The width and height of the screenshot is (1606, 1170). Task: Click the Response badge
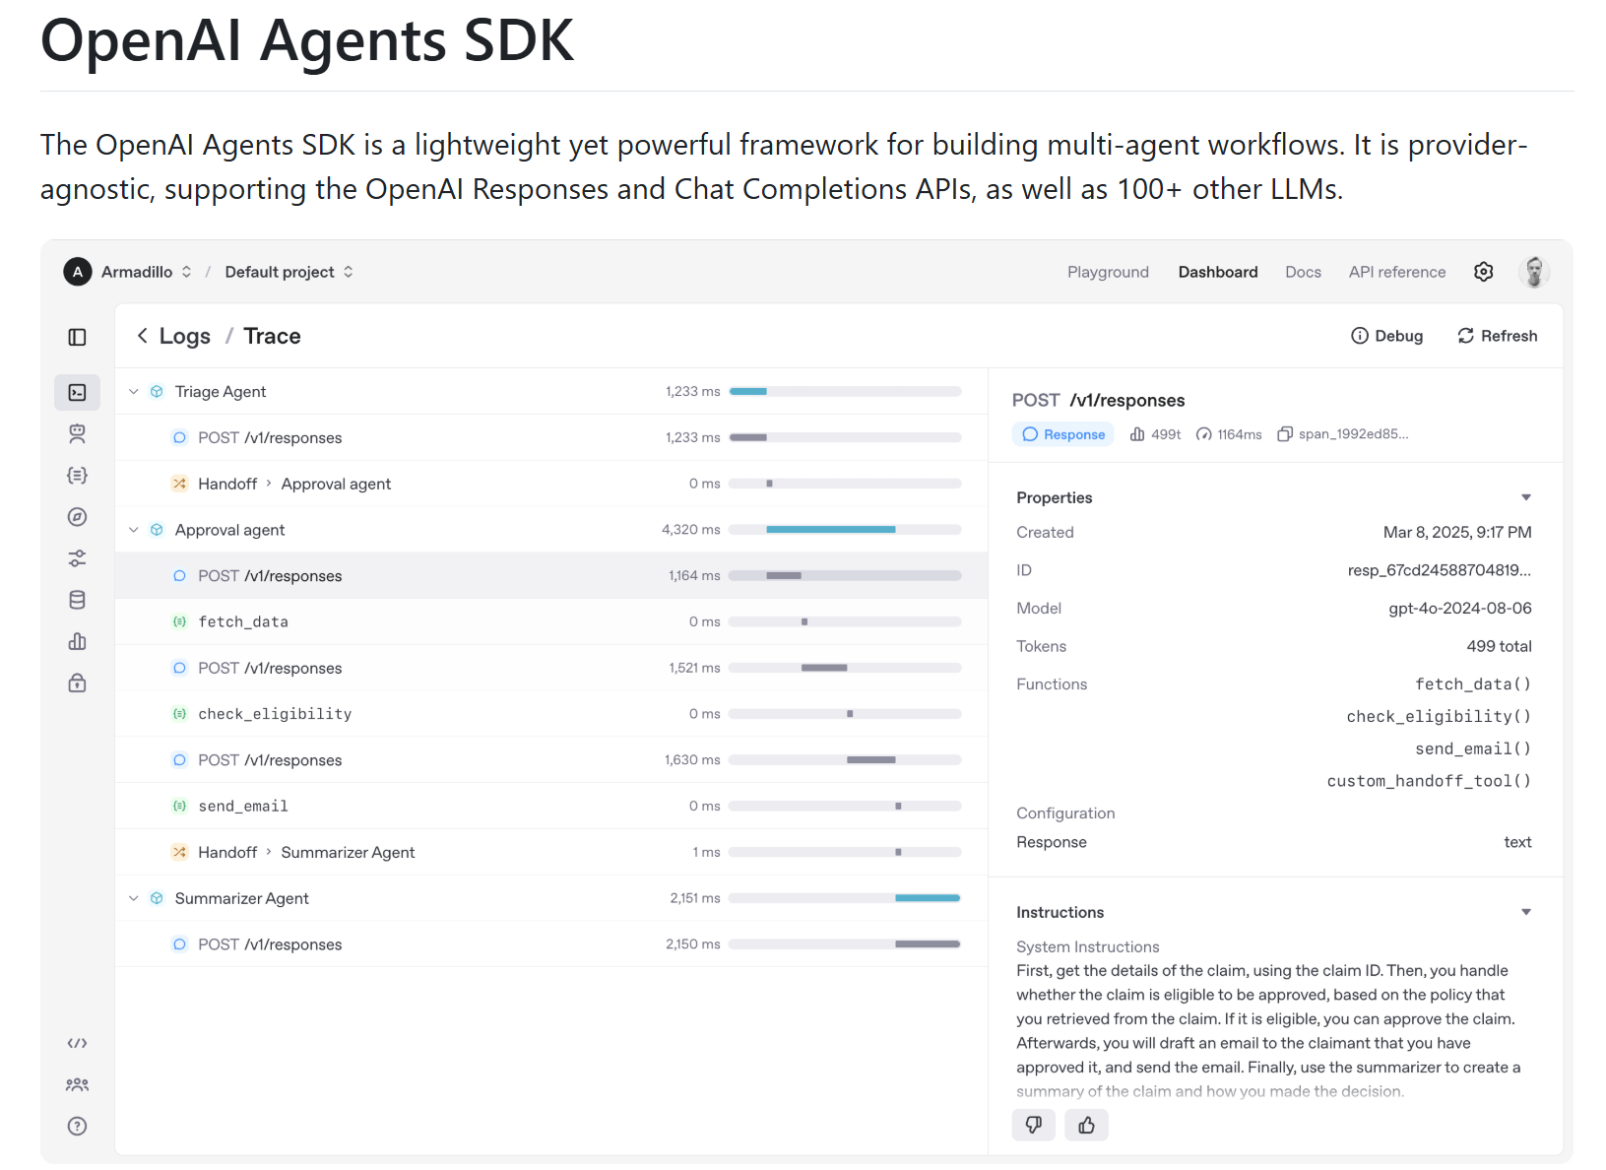tap(1063, 434)
